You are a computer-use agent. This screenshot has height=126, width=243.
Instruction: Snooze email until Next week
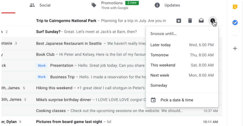(160, 75)
